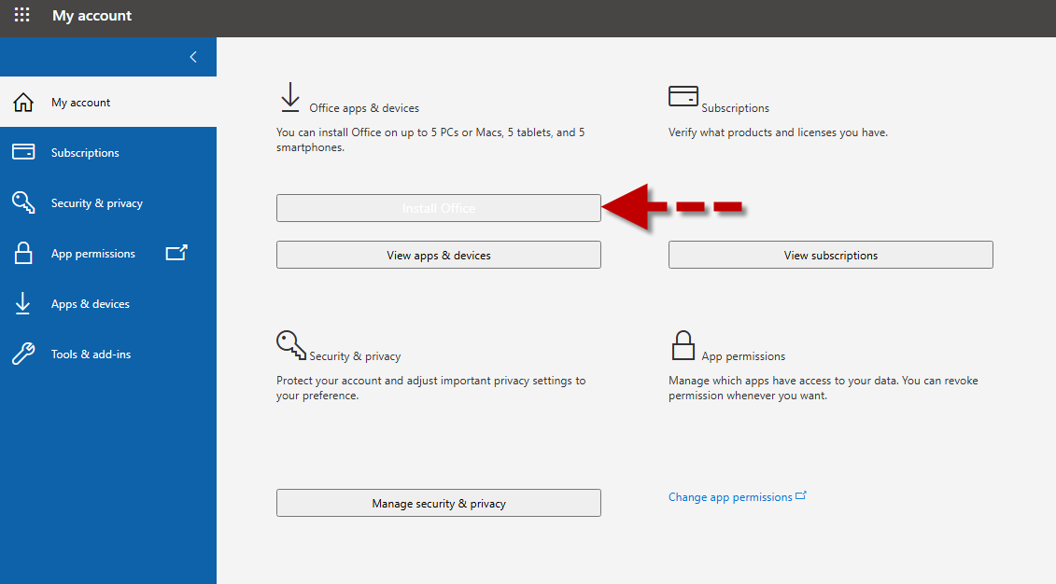Click the My account title in header
Image resolution: width=1056 pixels, height=584 pixels.
(92, 16)
